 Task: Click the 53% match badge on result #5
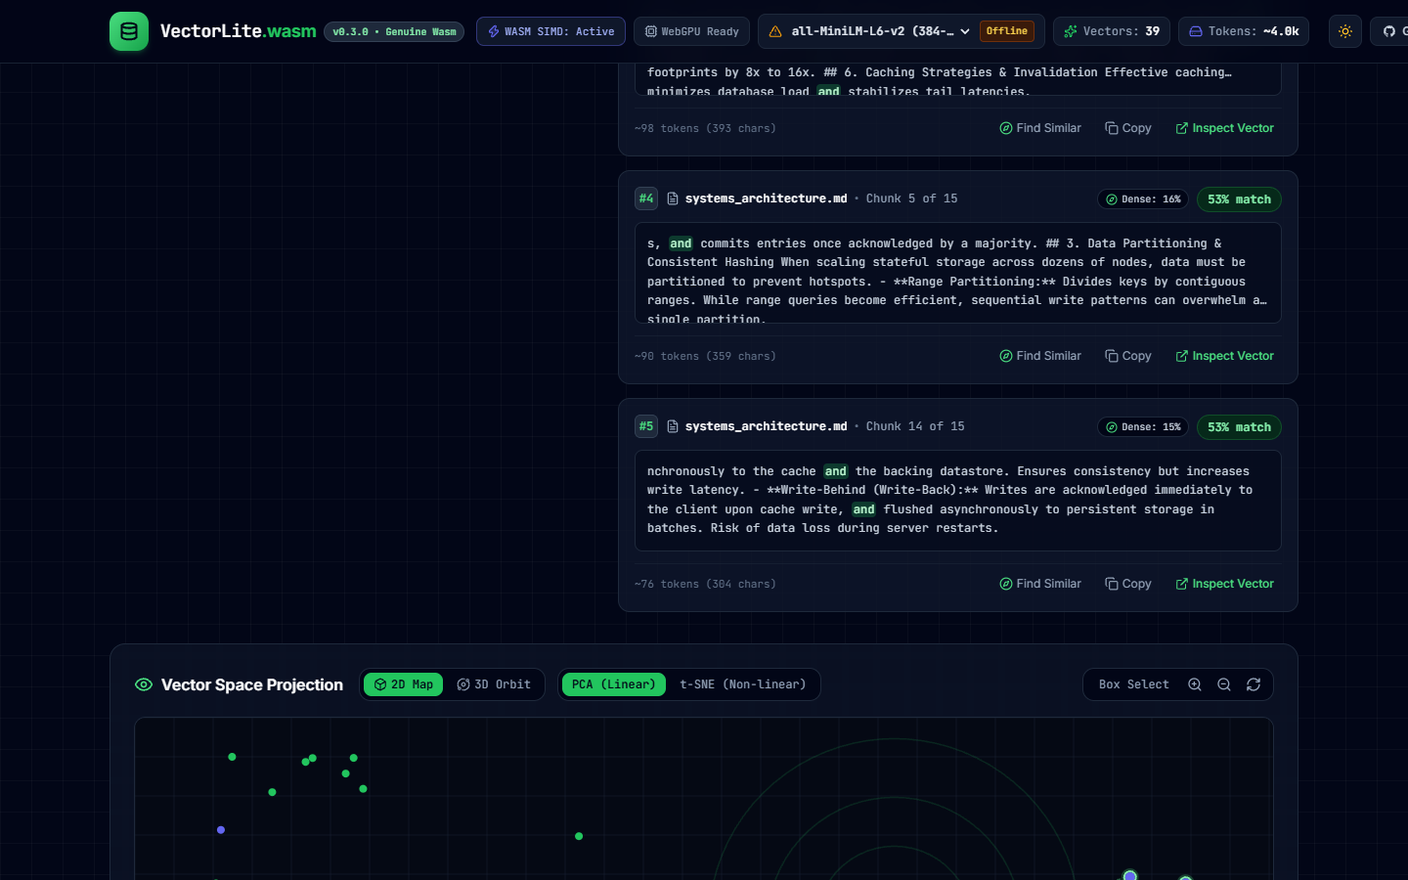click(1239, 427)
